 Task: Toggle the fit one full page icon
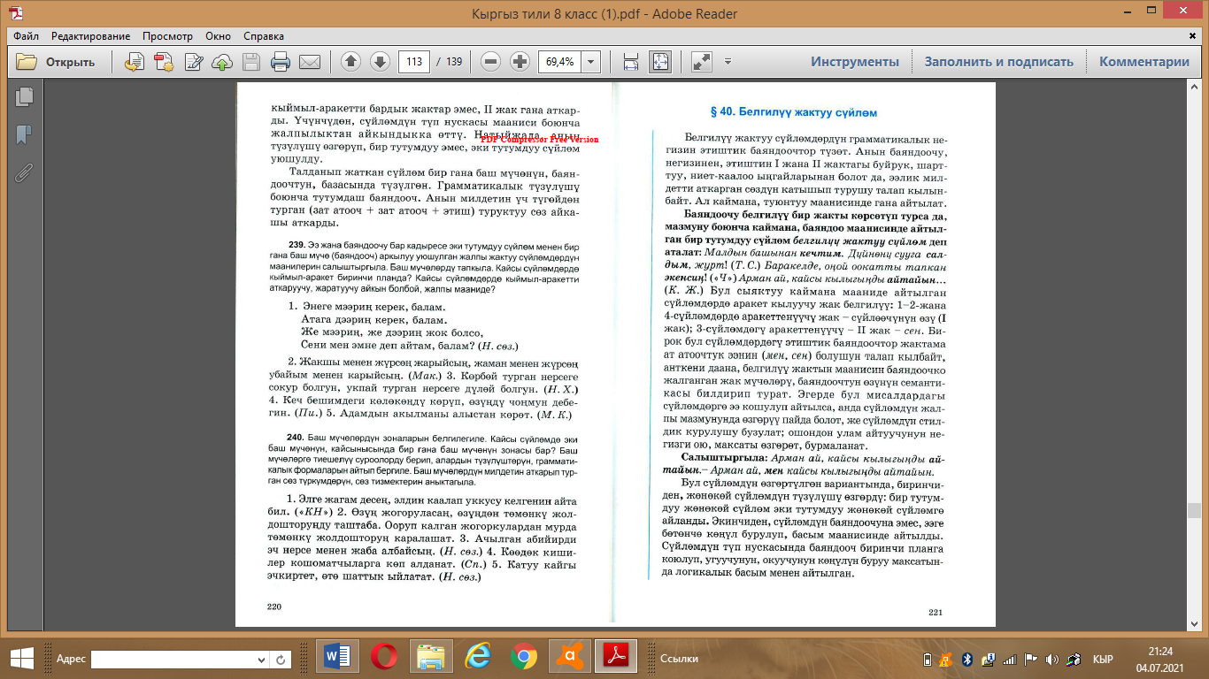tap(660, 62)
